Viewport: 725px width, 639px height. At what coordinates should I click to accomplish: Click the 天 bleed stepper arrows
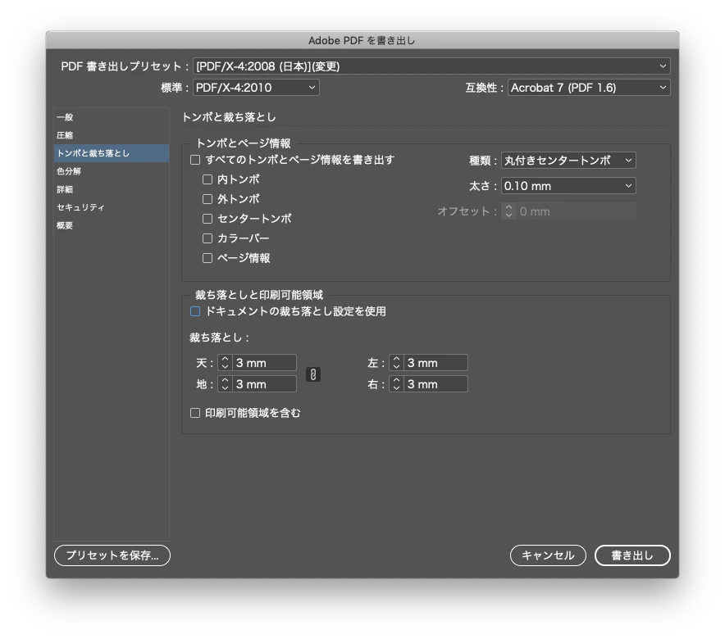pyautogui.click(x=226, y=363)
